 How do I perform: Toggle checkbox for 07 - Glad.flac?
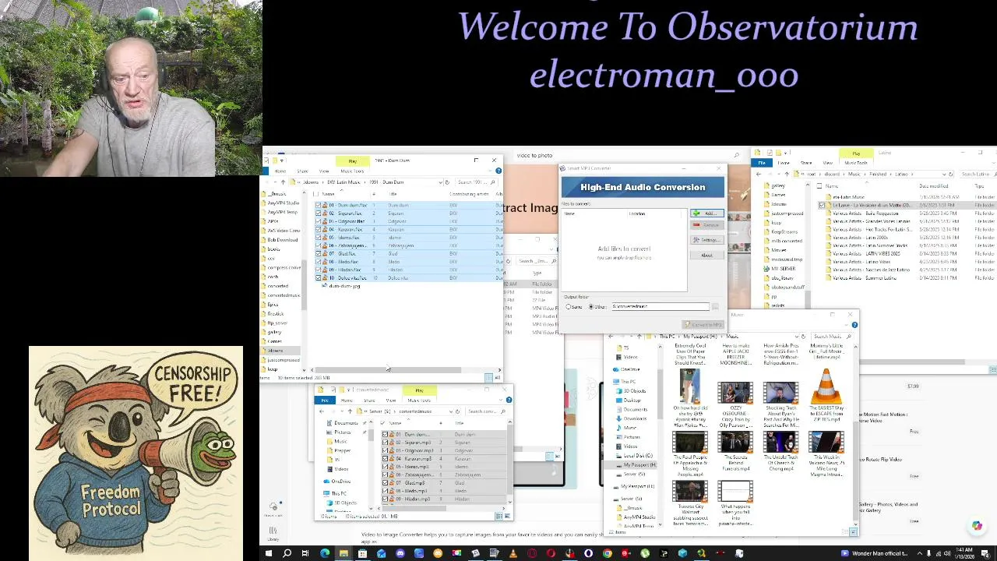click(319, 254)
